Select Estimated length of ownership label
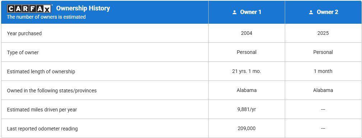This screenshot has width=362, height=138. coord(41,72)
